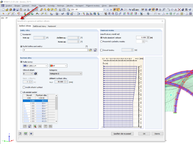Click the manual wind directions input field
193x144 pixels.
pyautogui.click(x=55, y=50)
